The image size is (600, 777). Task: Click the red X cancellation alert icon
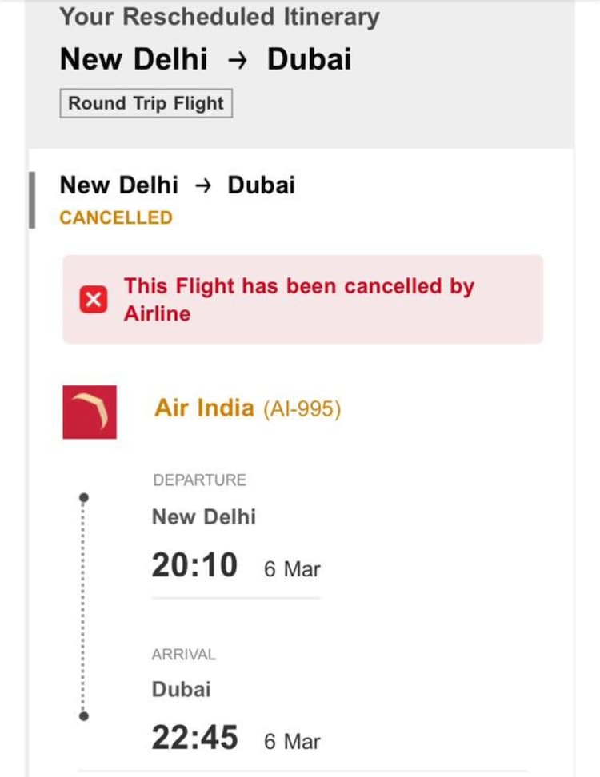tap(93, 300)
